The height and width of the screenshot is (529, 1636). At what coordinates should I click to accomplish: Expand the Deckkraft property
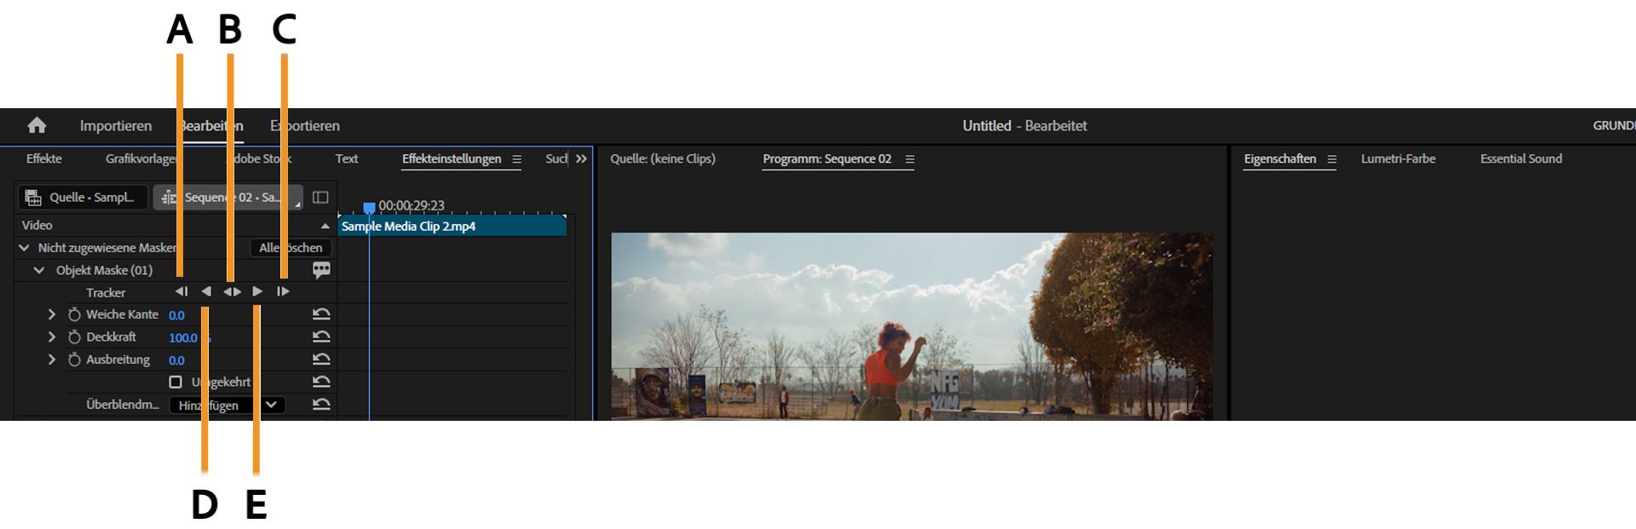pos(51,336)
